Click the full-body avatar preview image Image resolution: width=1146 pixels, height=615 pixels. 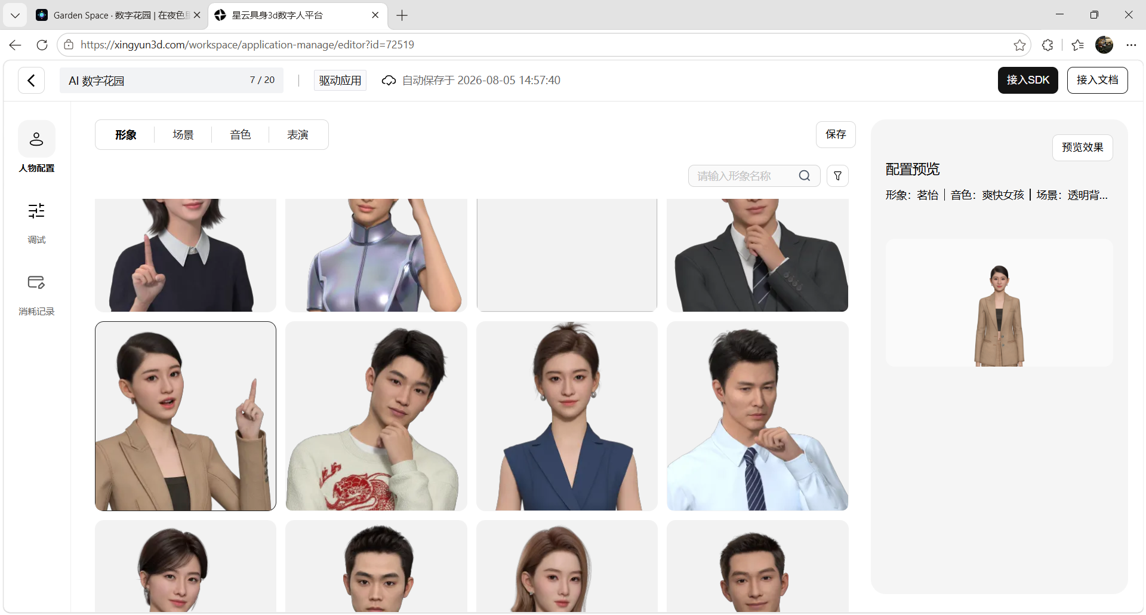(999, 303)
